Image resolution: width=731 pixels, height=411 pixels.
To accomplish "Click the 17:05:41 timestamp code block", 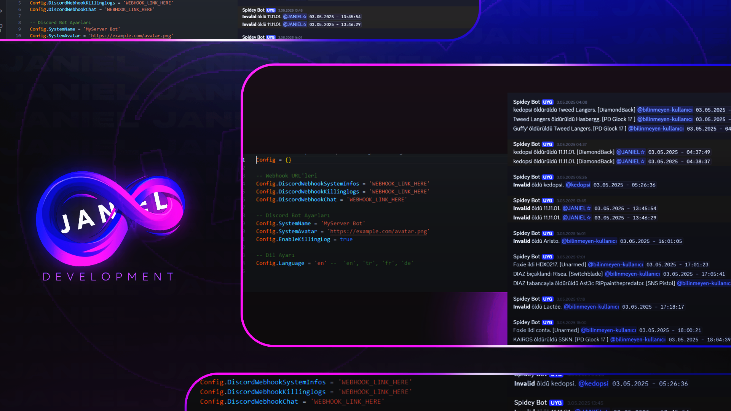I will pyautogui.click(x=694, y=274).
